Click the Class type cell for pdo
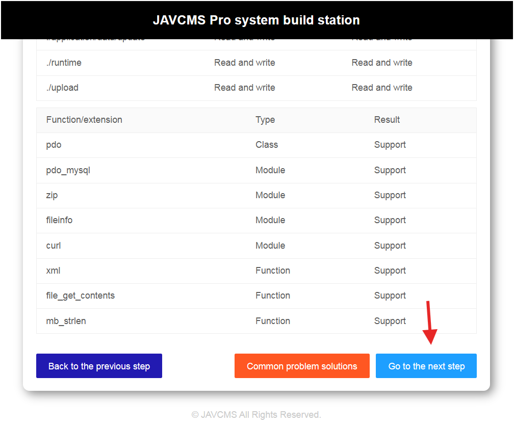The image size is (514, 428). point(267,145)
